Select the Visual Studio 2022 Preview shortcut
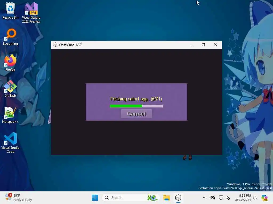 (31, 13)
